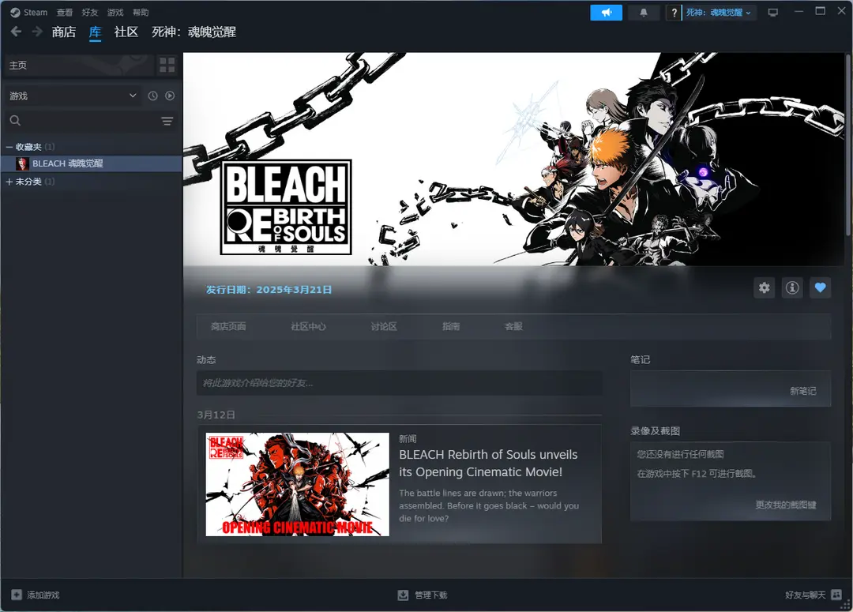This screenshot has height=612, width=853.
Task: Open the Opening Cinematic Movie news thumbnail
Action: click(x=298, y=484)
